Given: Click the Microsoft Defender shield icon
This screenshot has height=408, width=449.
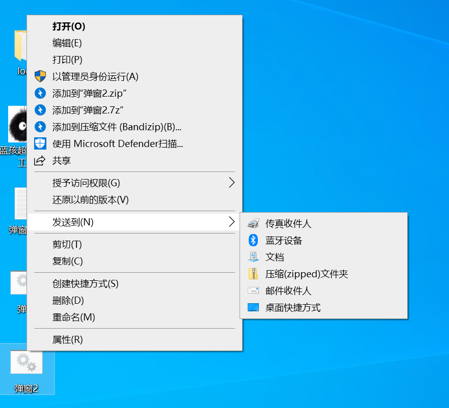Looking at the screenshot, I should point(40,143).
